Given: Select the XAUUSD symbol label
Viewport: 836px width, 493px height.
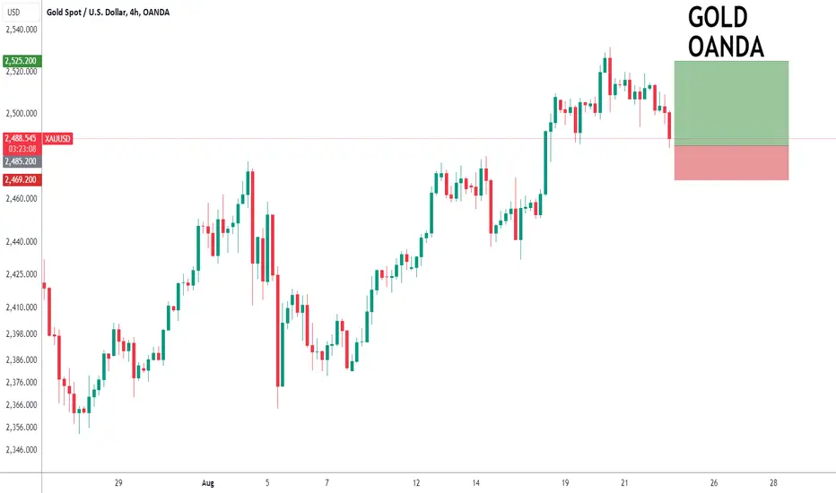Looking at the screenshot, I should pyautogui.click(x=57, y=139).
